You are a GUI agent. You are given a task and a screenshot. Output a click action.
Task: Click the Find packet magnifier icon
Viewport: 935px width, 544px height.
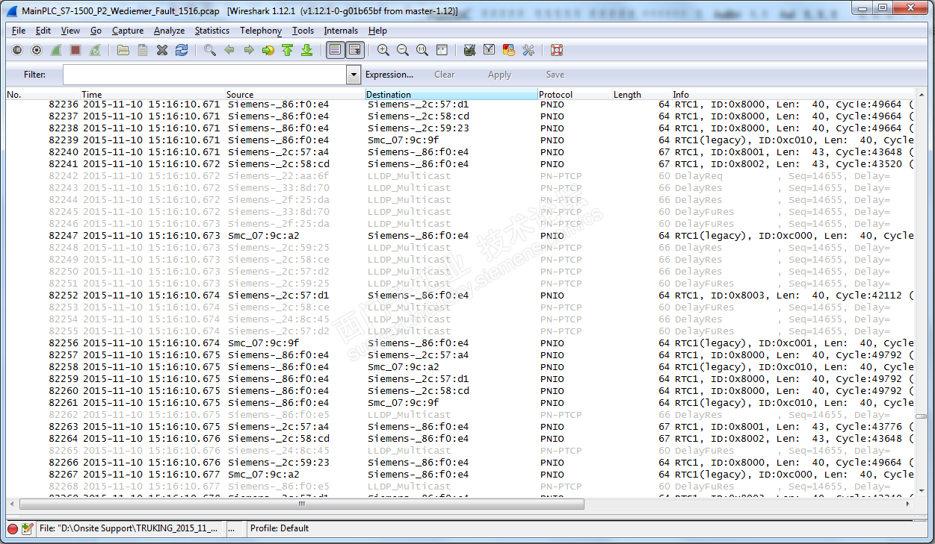[210, 50]
